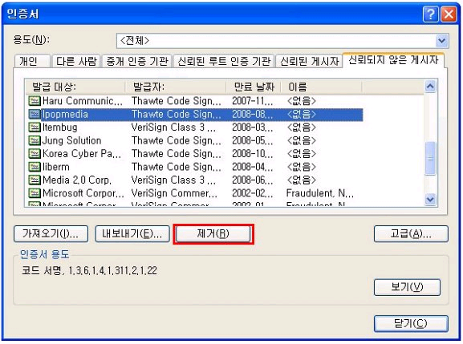Select Microsoft Corpor... name expiring 2002-02
The height and width of the screenshot is (344, 463).
click(83, 193)
